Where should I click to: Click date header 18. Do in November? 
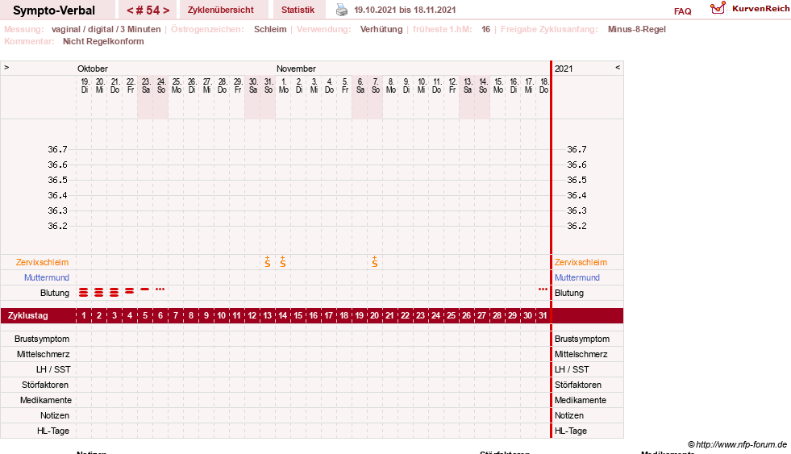click(543, 85)
